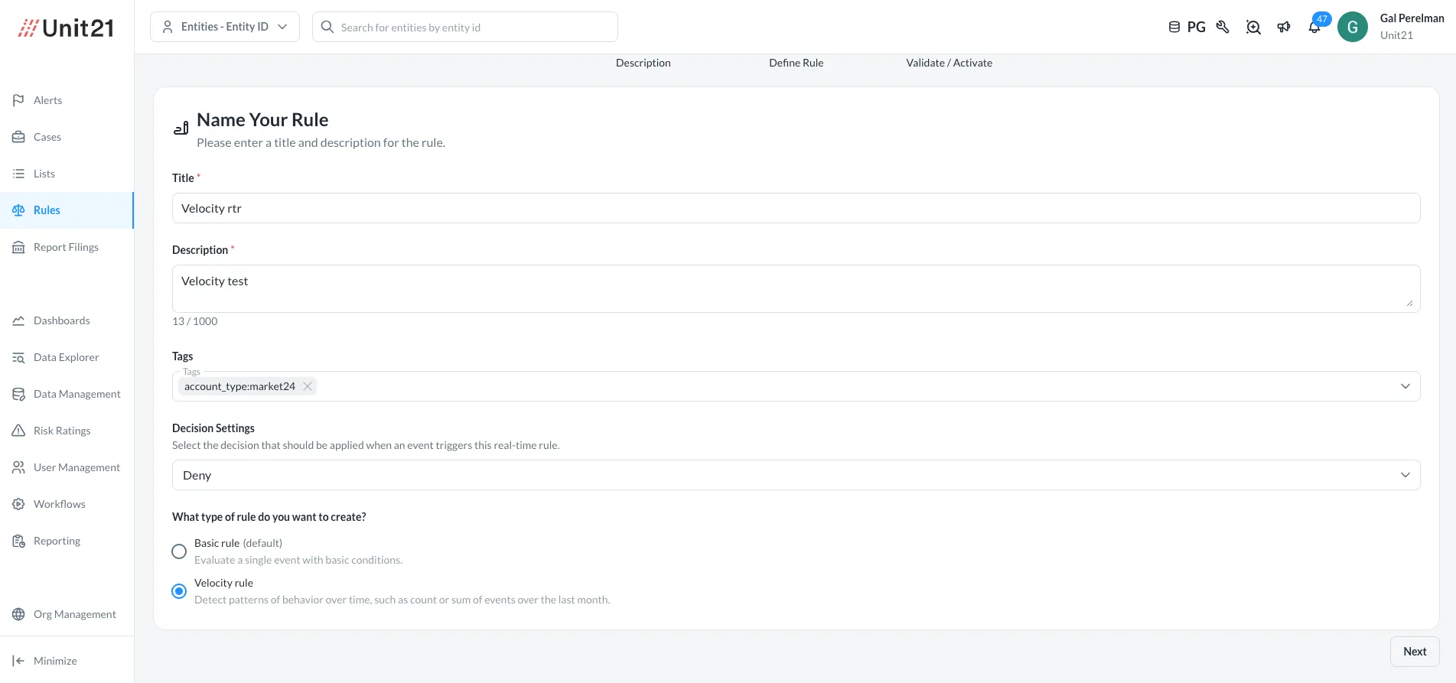Focus the Description textarea with Velocity test

point(796,288)
